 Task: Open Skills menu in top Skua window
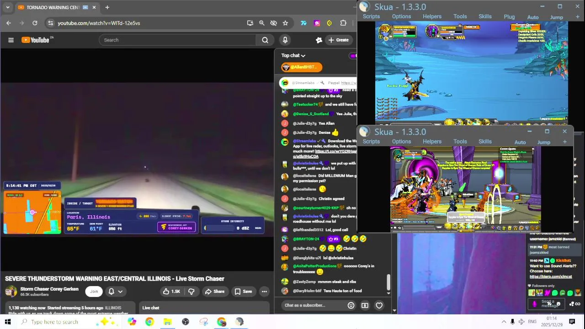coord(485,16)
